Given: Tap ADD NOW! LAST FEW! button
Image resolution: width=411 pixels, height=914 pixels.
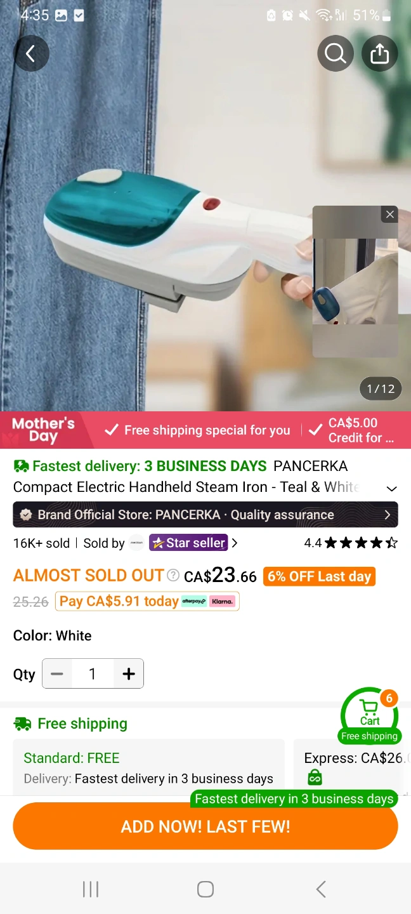Looking at the screenshot, I should tap(205, 826).
